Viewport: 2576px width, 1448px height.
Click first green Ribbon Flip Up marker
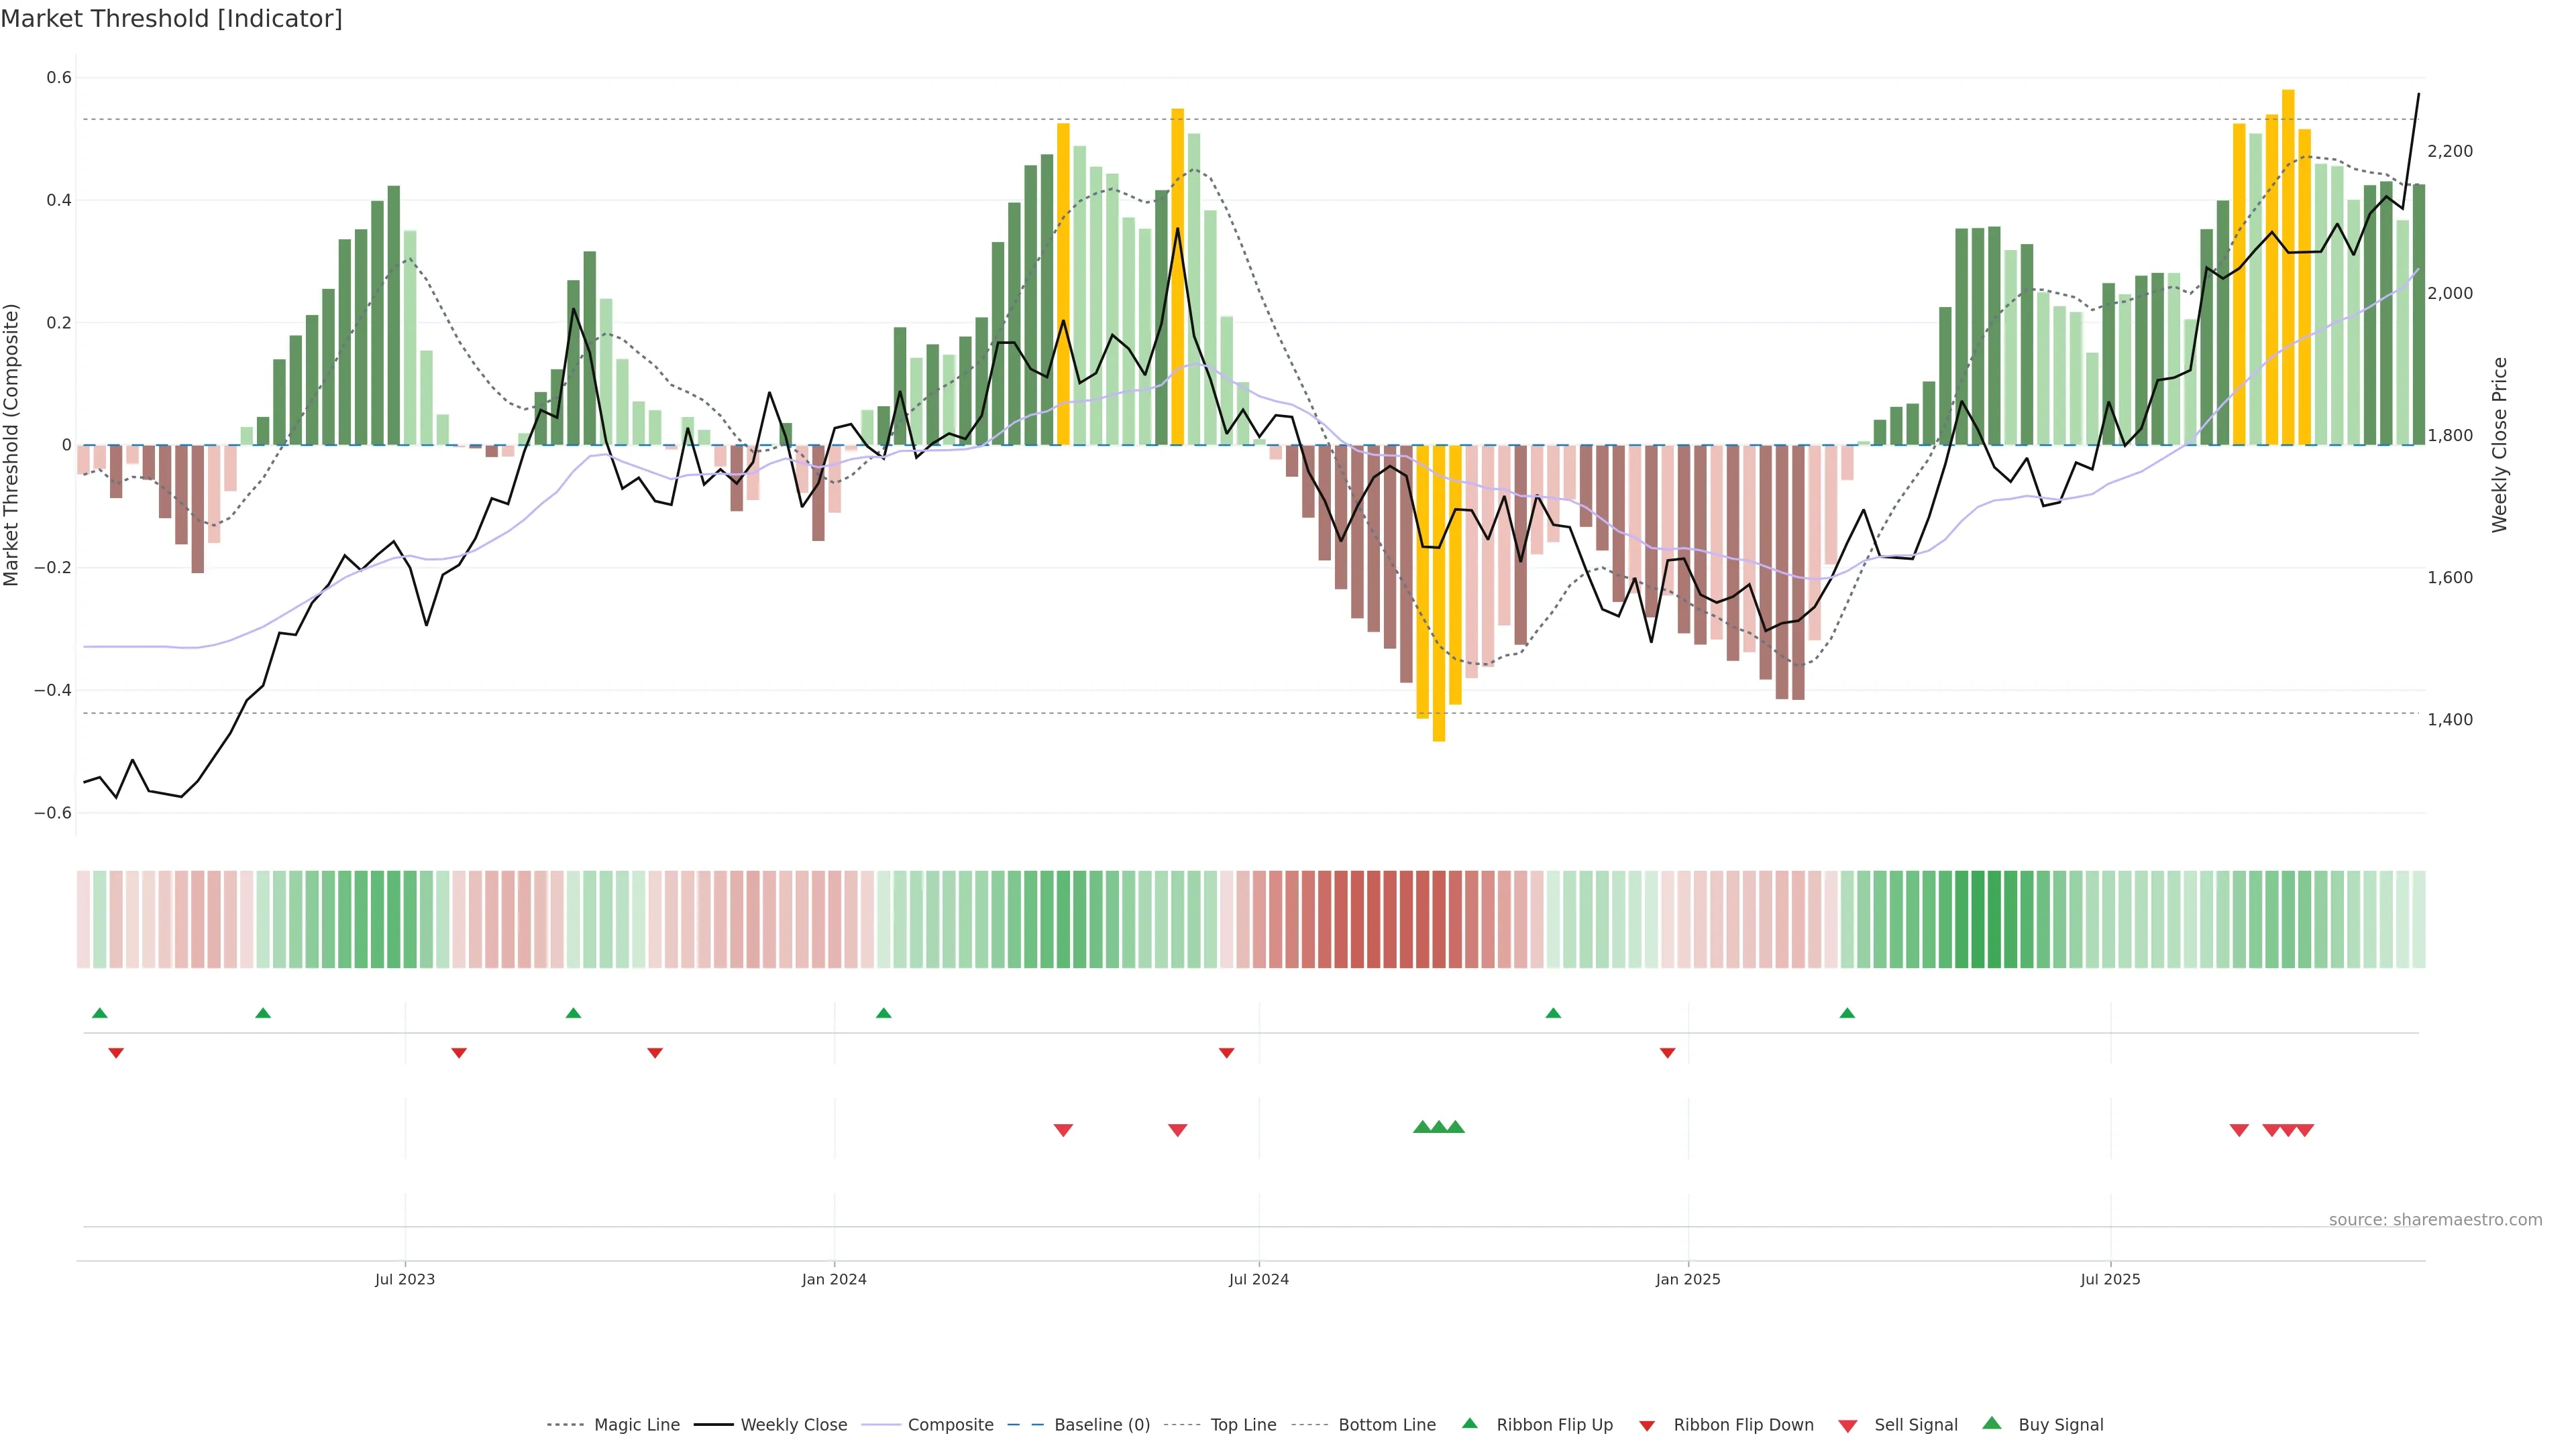[100, 1014]
